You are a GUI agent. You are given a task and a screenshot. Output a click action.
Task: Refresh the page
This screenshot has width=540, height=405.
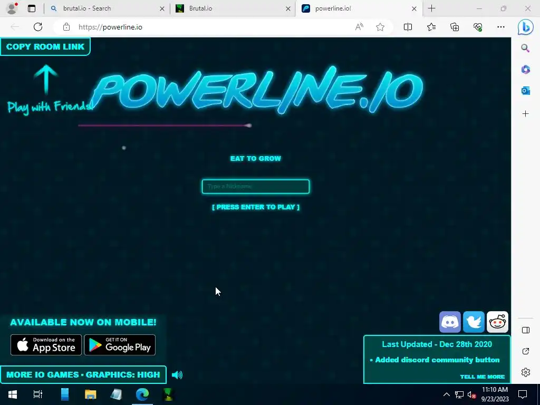tap(38, 27)
